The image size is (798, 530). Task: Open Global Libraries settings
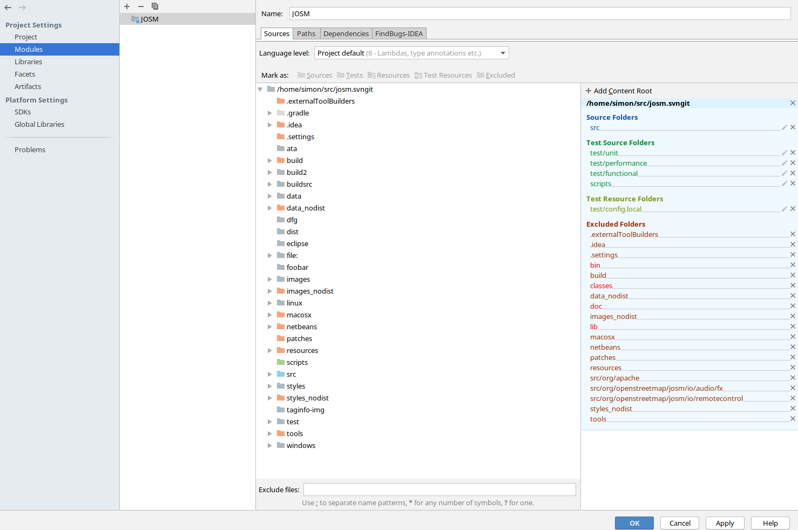[39, 124]
